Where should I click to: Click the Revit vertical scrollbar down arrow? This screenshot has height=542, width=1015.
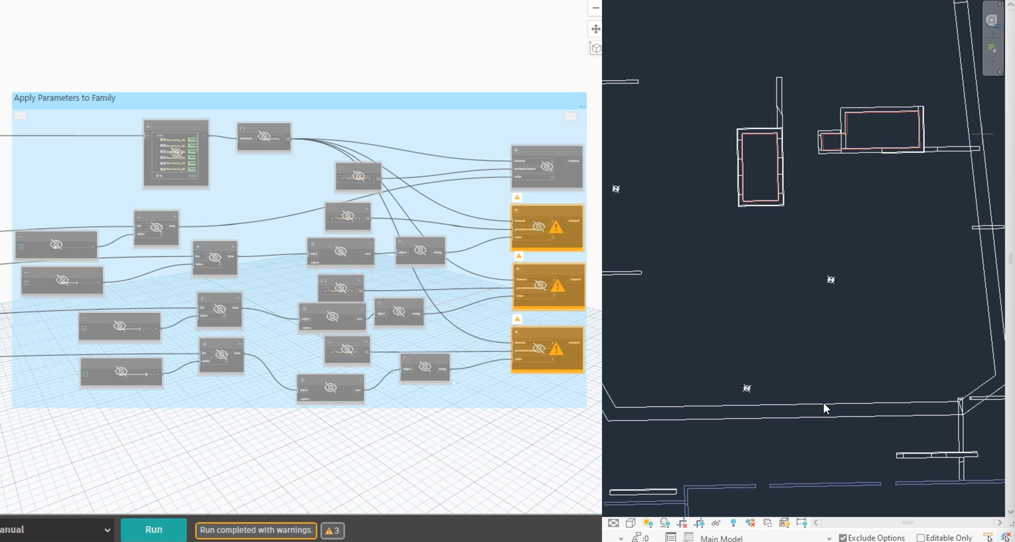click(1011, 511)
